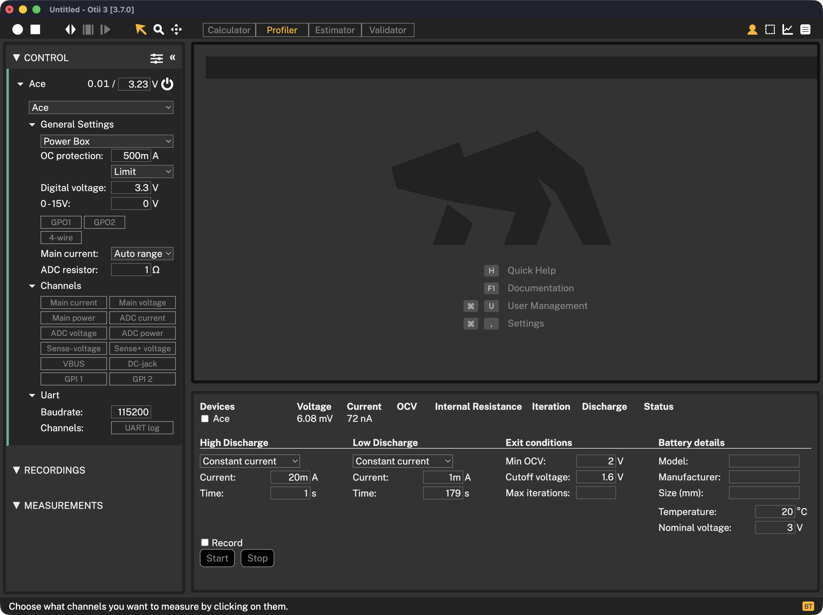Click the double-triangle fit-width toolbar icon

(x=70, y=29)
